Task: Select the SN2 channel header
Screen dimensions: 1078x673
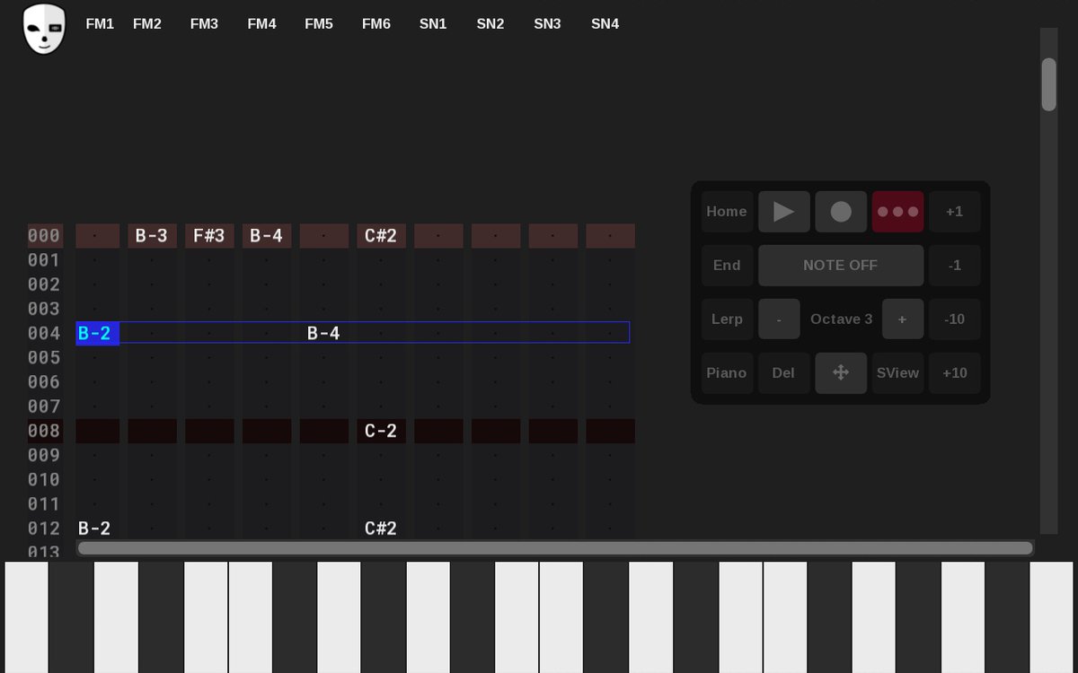Action: 490,24
